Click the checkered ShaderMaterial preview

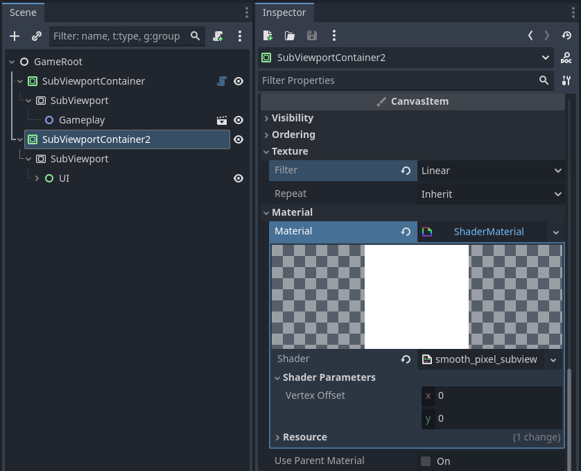click(416, 296)
